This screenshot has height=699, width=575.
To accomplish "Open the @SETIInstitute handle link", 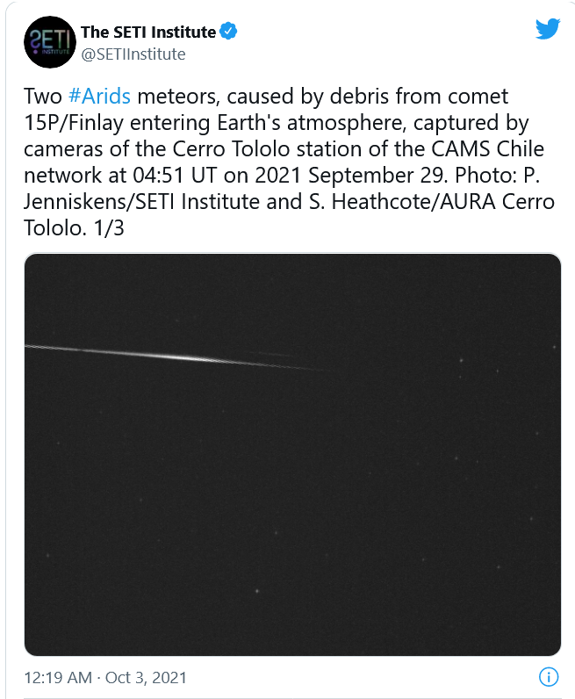I will [x=133, y=54].
